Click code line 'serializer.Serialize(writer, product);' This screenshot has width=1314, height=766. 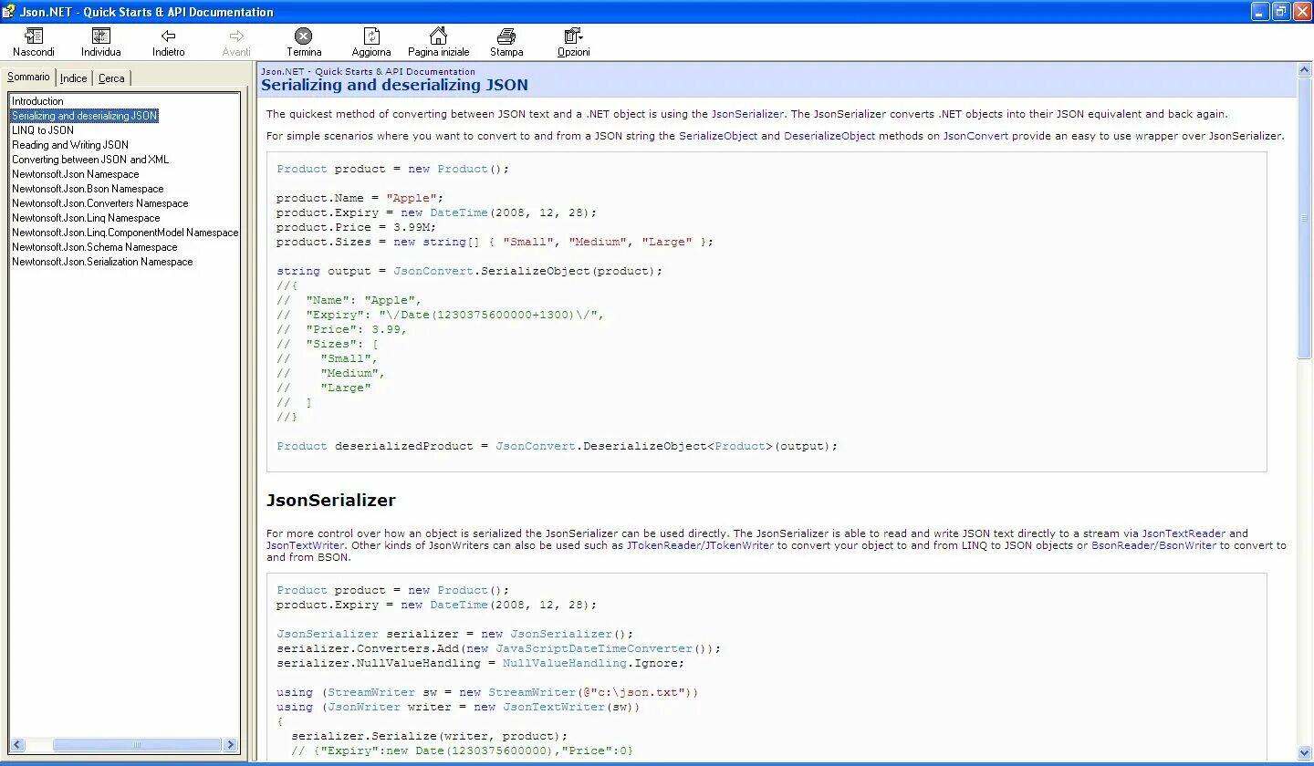[x=430, y=736]
